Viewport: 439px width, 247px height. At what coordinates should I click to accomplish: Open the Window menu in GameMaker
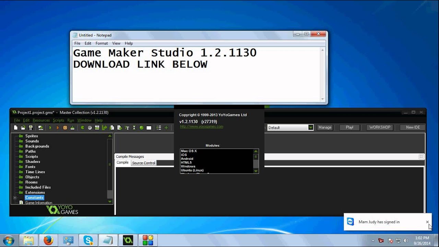click(x=84, y=120)
